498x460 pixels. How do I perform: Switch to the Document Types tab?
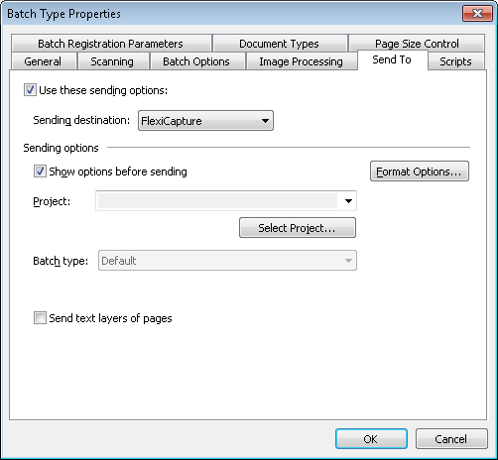[x=280, y=44]
